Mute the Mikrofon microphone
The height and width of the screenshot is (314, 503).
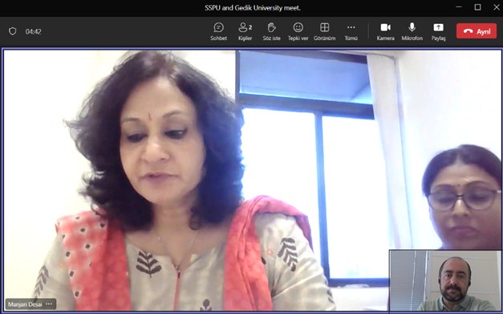(x=412, y=31)
